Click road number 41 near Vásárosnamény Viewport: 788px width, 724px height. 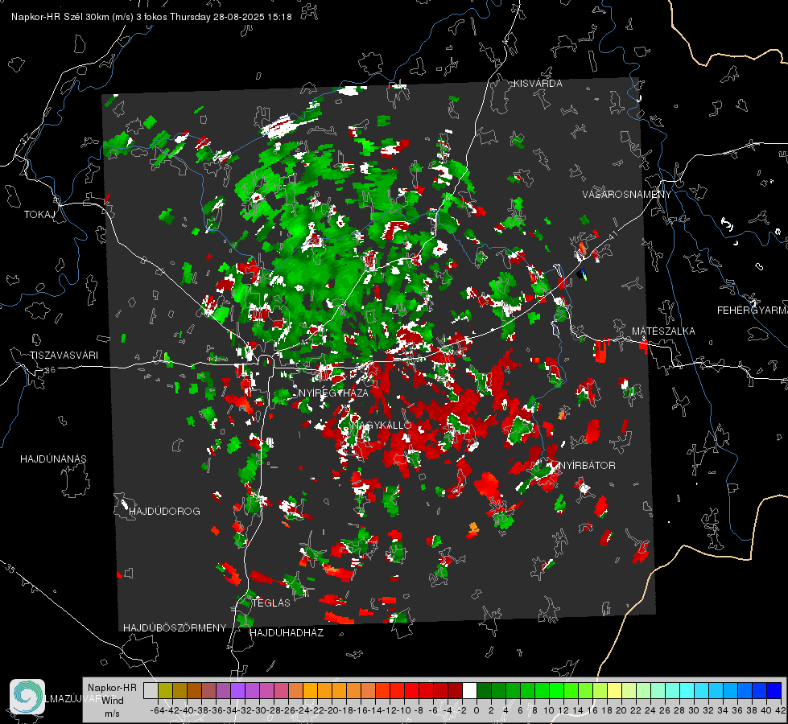612,237
